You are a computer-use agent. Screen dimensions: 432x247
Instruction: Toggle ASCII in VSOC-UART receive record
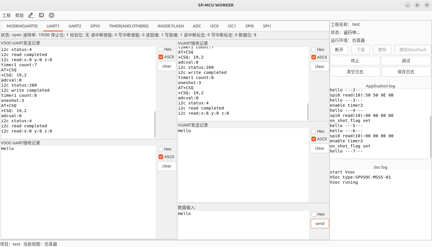click(161, 157)
